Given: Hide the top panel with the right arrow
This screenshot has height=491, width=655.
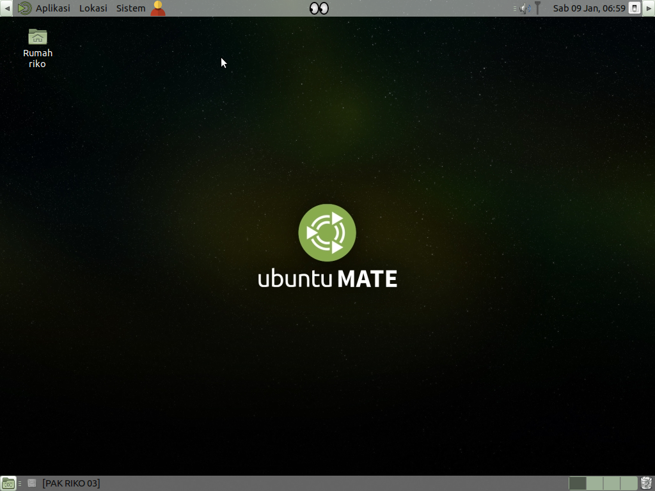Looking at the screenshot, I should click(x=649, y=8).
